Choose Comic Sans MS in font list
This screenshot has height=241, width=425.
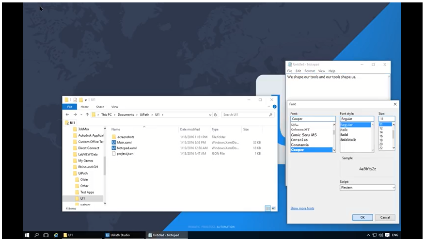pyautogui.click(x=303, y=135)
